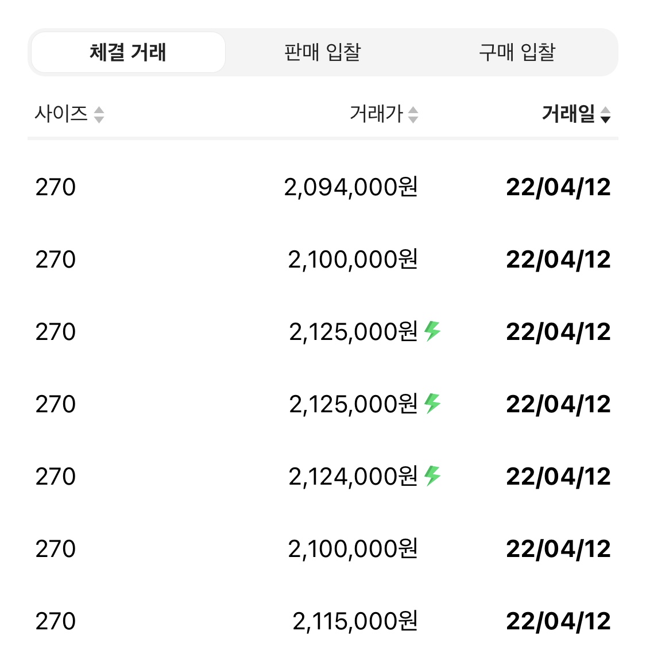This screenshot has height=646, width=646.
Task: Select the first 2,100,000원 transaction price
Action: click(x=353, y=260)
